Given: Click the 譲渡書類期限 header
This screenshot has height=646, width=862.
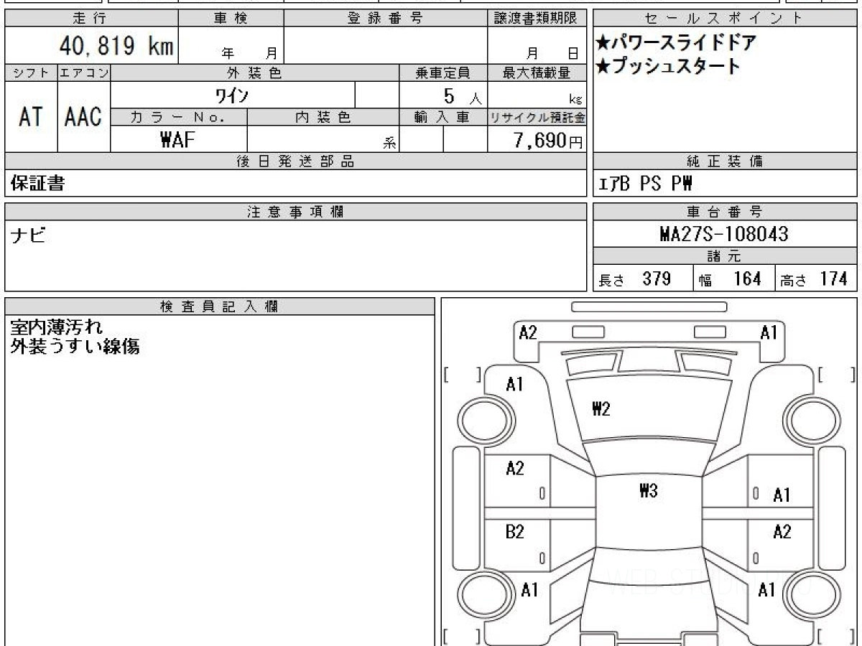Looking at the screenshot, I should 537,19.
